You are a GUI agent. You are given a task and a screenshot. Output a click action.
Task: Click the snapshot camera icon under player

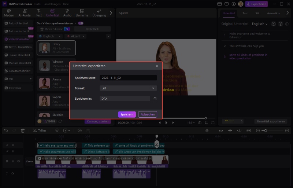(x=200, y=123)
